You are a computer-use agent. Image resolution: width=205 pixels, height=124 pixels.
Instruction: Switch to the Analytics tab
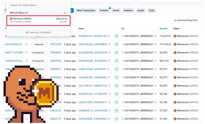[128, 11]
